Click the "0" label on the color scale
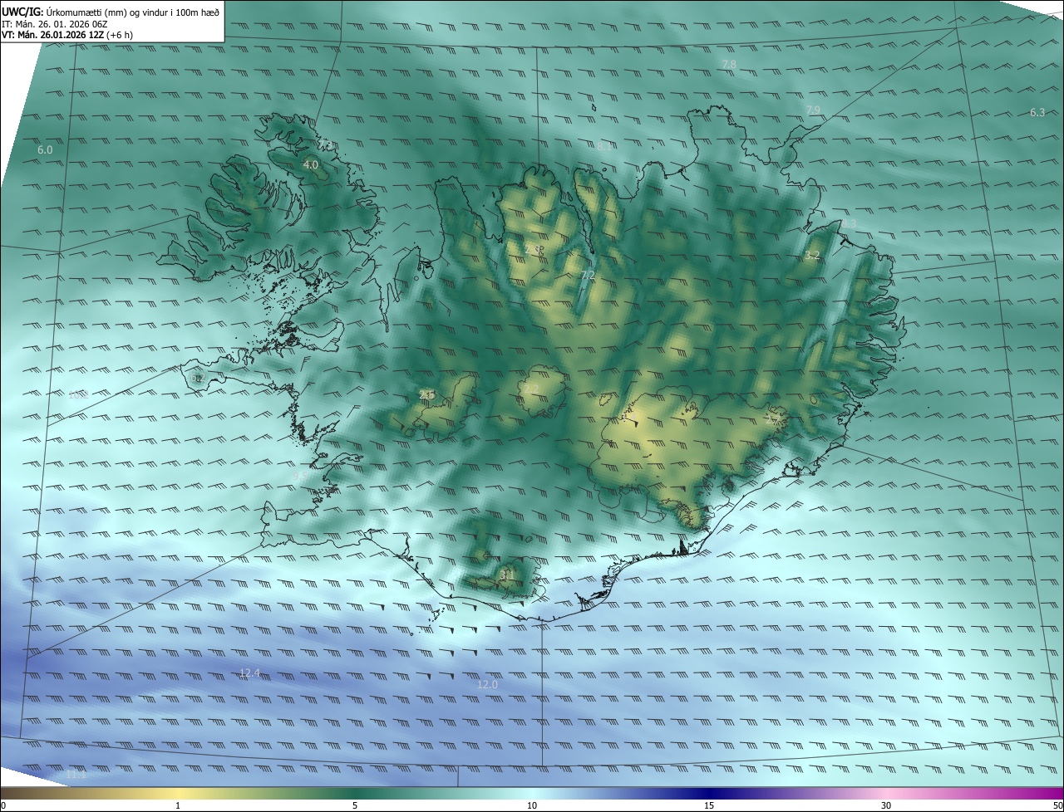The width and height of the screenshot is (1064, 812). pyautogui.click(x=3, y=805)
